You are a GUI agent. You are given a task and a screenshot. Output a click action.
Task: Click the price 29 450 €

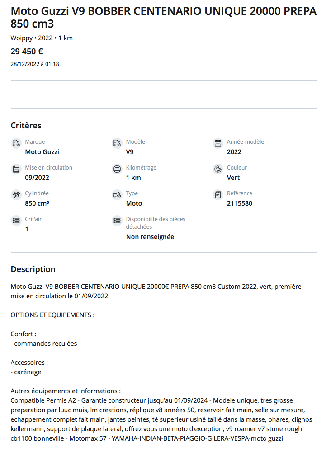[27, 51]
